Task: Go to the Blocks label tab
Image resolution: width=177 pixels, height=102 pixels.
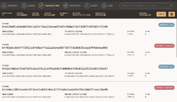Action: click(31, 6)
